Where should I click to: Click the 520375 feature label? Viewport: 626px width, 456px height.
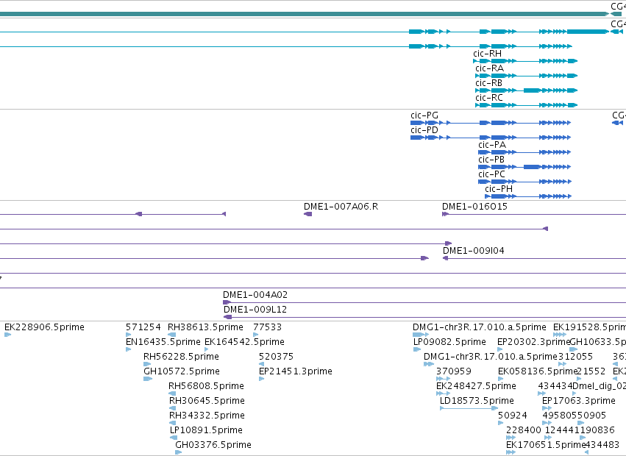(x=277, y=357)
